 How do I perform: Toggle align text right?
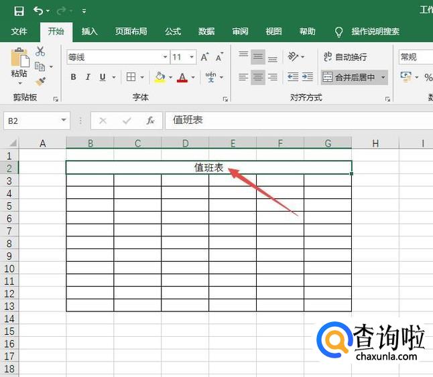(273, 77)
